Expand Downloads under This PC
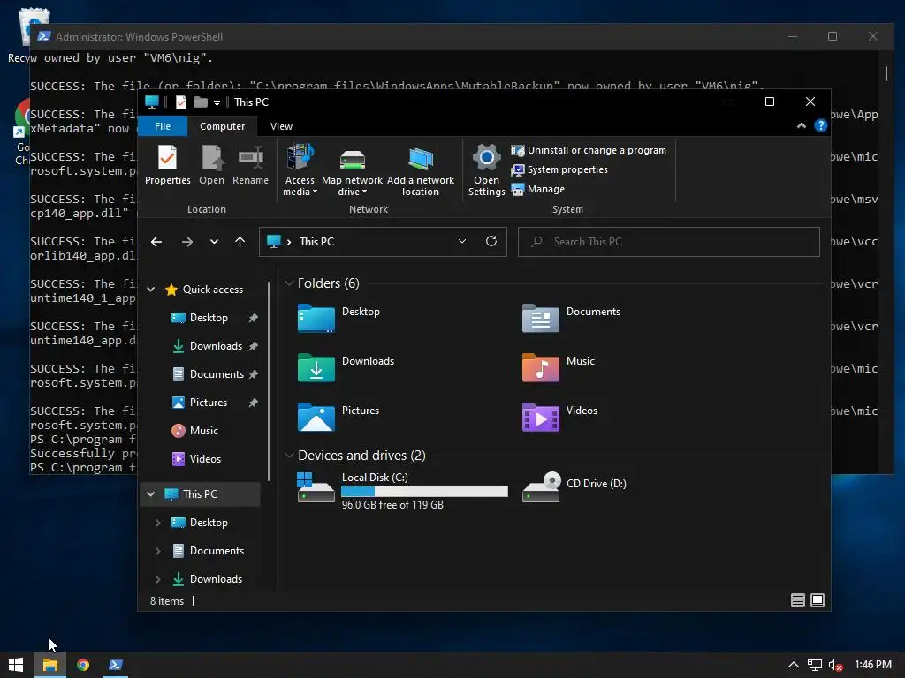Image resolution: width=905 pixels, height=678 pixels. tap(157, 579)
